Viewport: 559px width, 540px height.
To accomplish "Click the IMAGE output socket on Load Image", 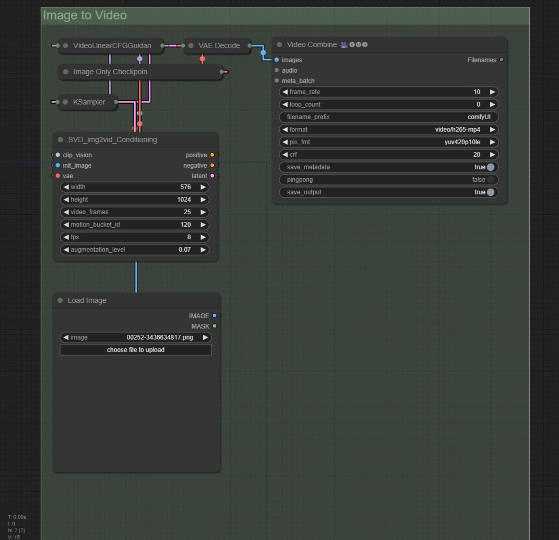I will (214, 316).
